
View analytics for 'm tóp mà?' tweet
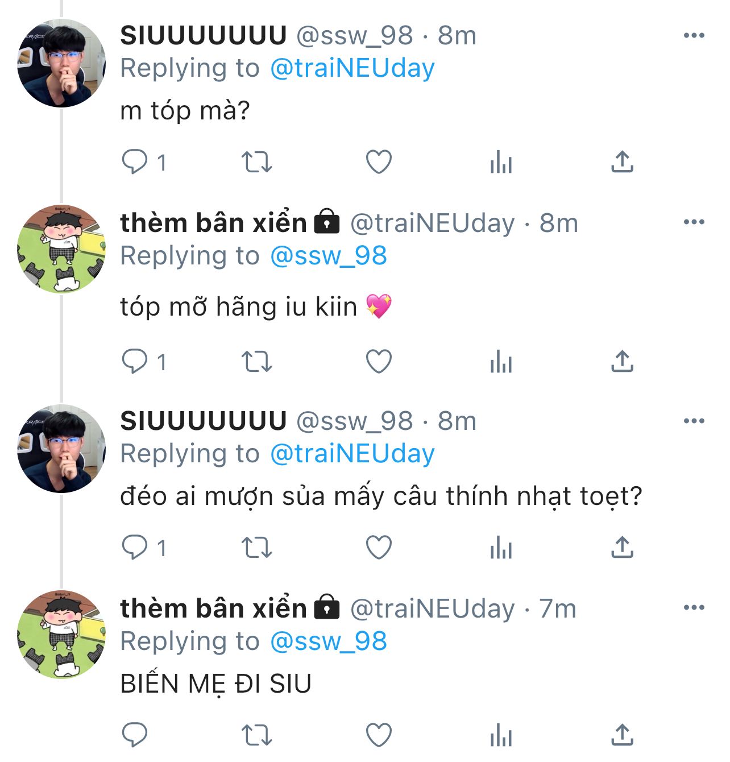click(x=501, y=162)
